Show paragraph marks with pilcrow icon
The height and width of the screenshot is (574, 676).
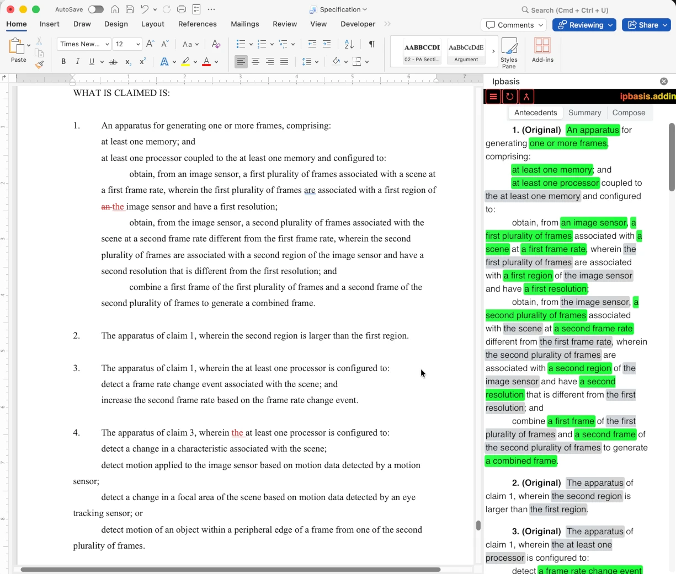[x=372, y=44]
